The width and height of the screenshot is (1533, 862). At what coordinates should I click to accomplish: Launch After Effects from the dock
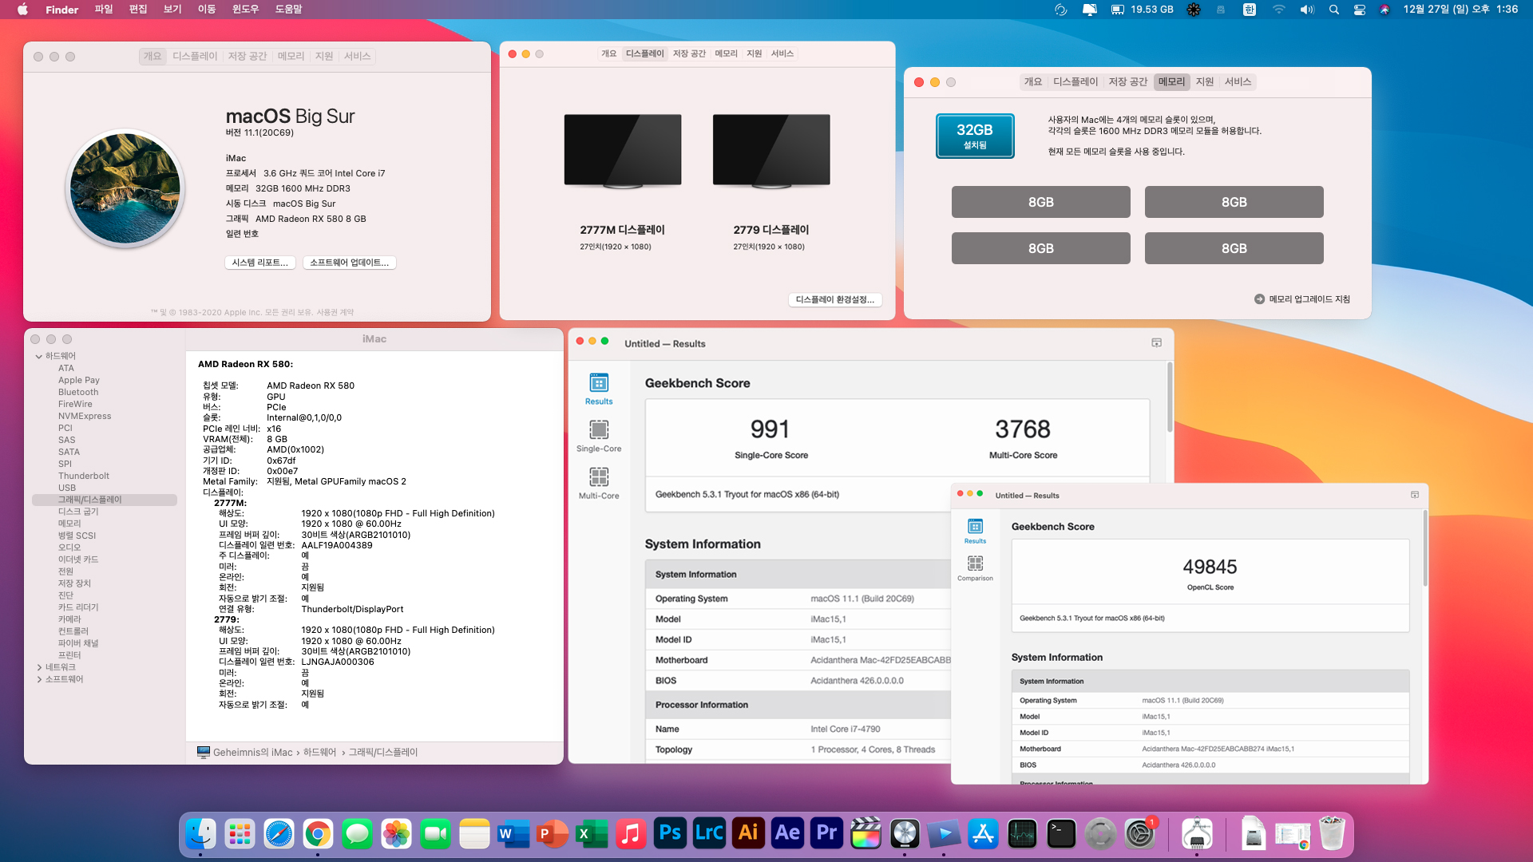coord(787,834)
